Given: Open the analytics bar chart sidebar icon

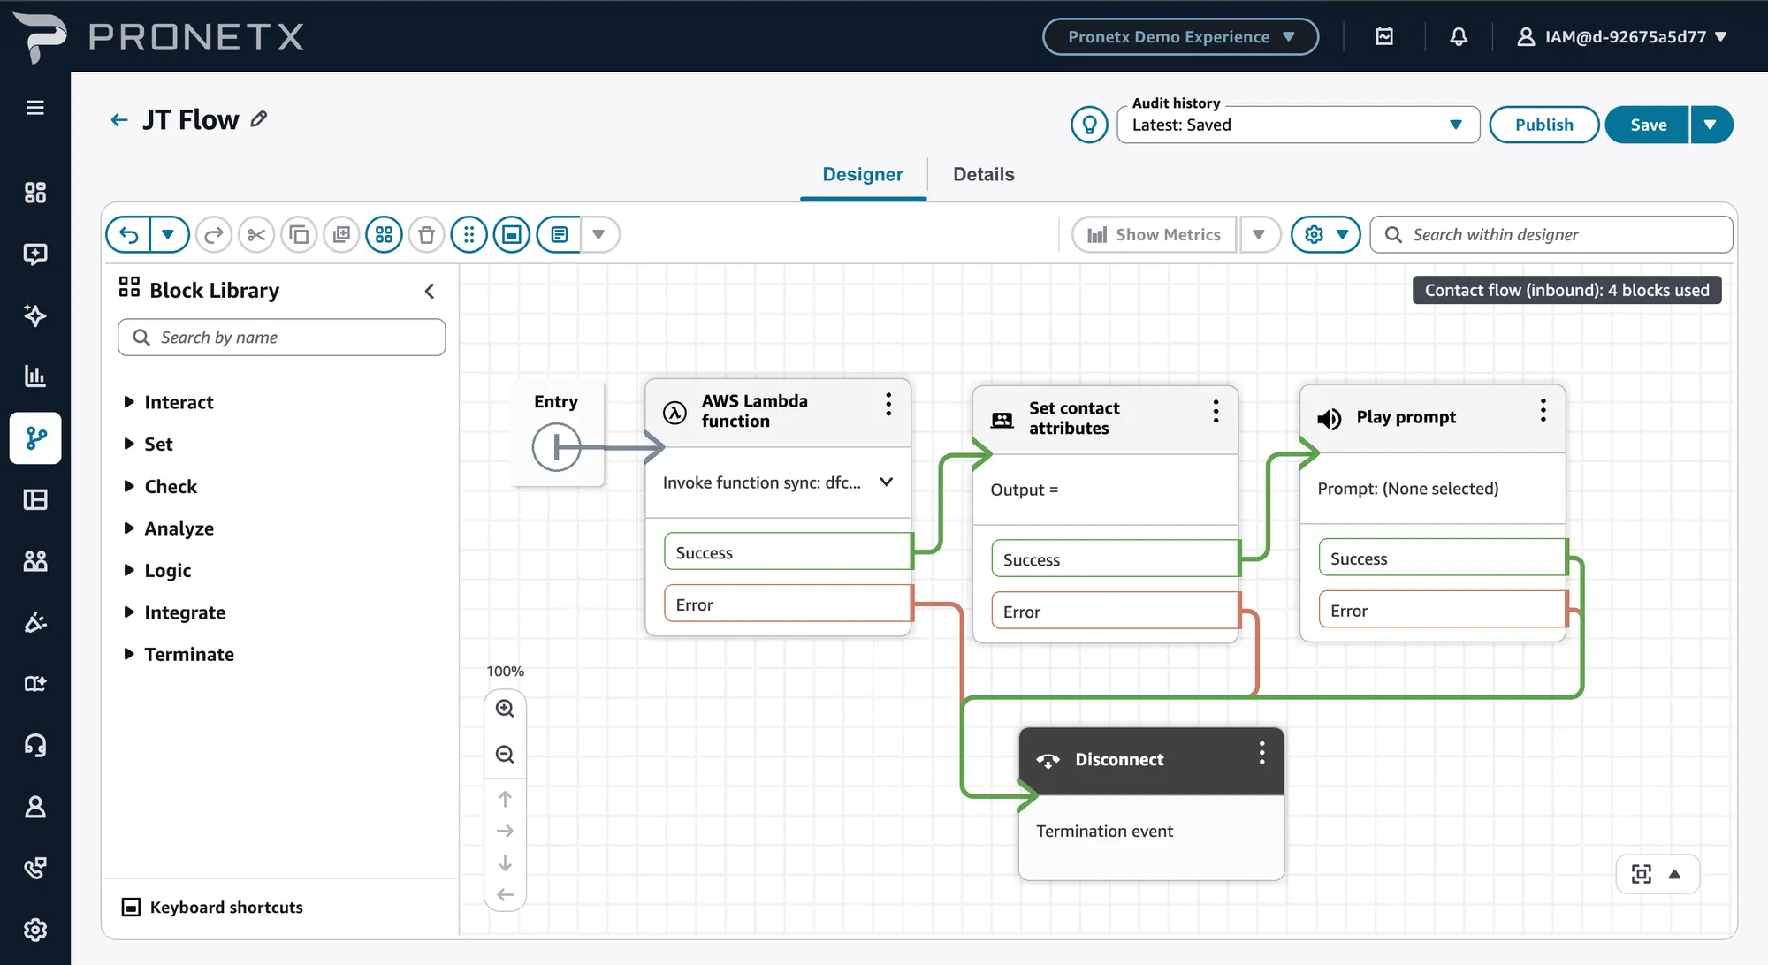Looking at the screenshot, I should (x=35, y=376).
